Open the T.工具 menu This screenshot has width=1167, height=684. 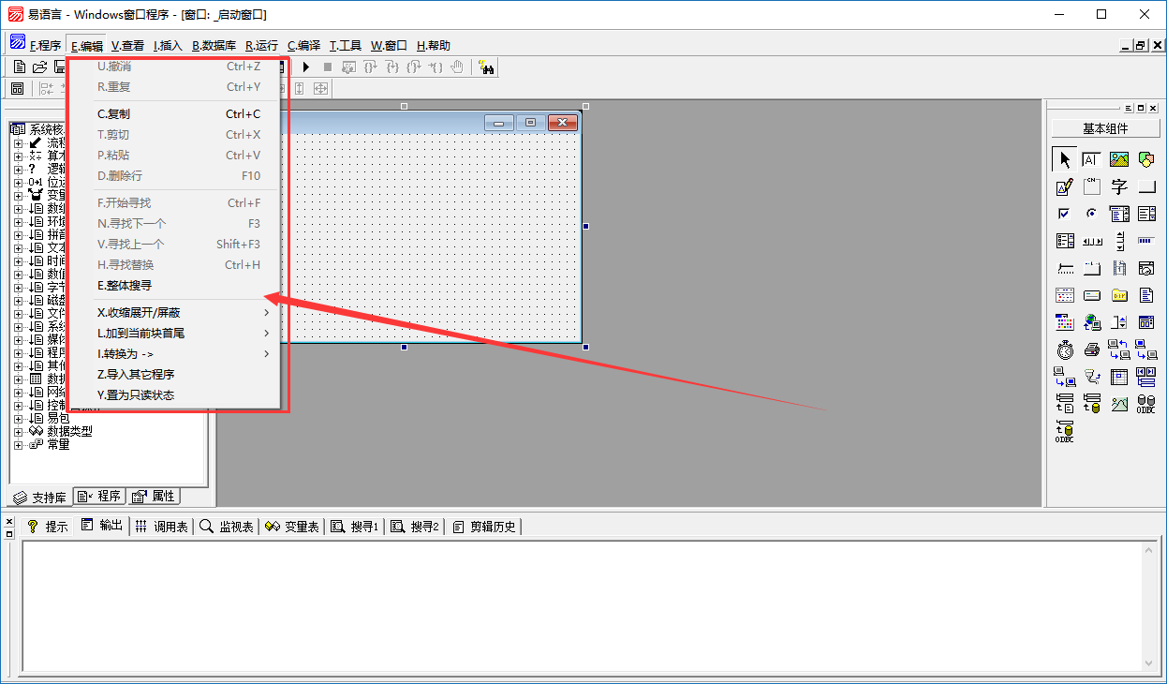pos(346,45)
